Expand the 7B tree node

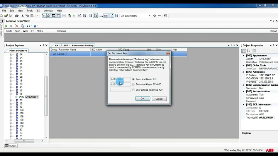click(x=11, y=100)
